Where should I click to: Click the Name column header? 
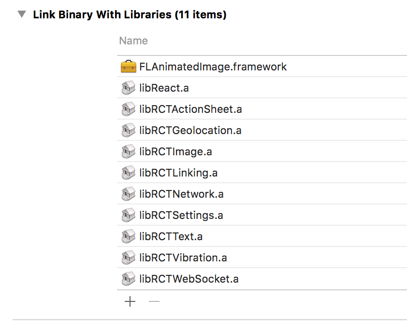pyautogui.click(x=133, y=41)
